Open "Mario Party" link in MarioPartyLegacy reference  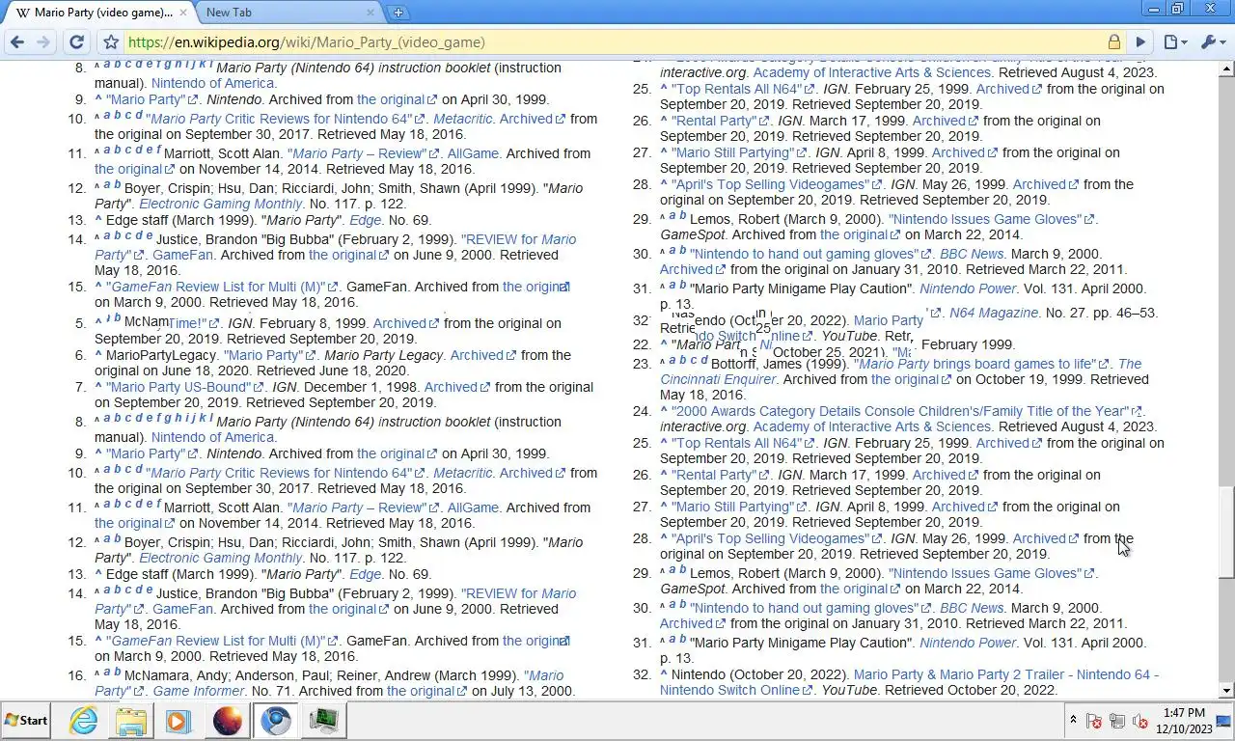264,355
